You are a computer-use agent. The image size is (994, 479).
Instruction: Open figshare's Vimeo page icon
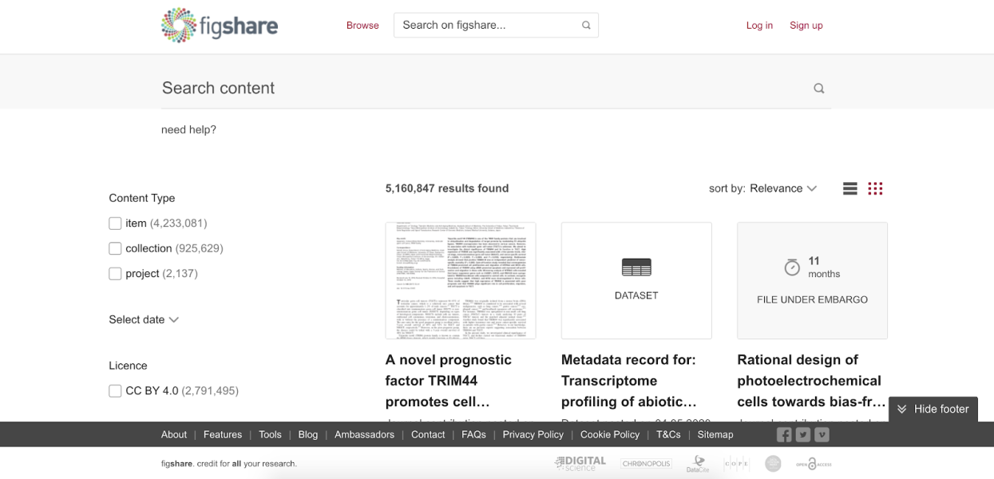822,434
